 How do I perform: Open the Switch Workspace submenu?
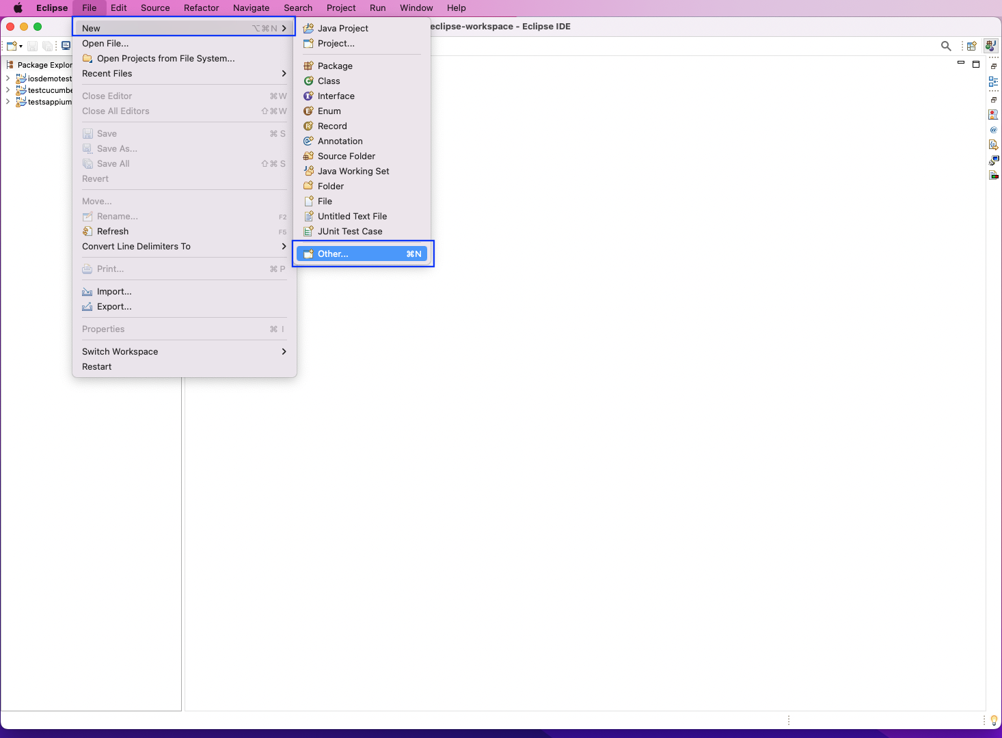(x=185, y=351)
